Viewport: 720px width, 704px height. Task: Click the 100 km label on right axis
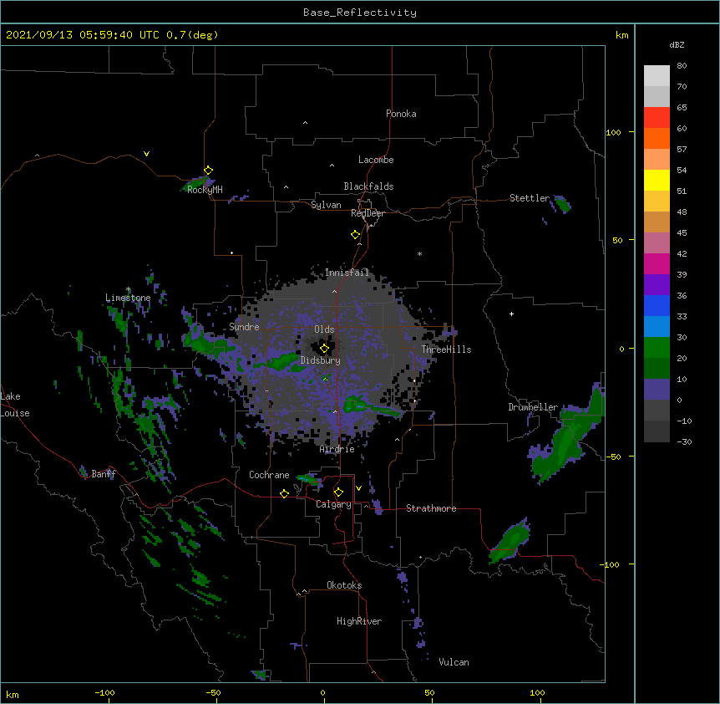coord(613,132)
